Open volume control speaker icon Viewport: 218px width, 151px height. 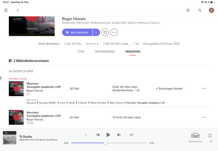209,136
